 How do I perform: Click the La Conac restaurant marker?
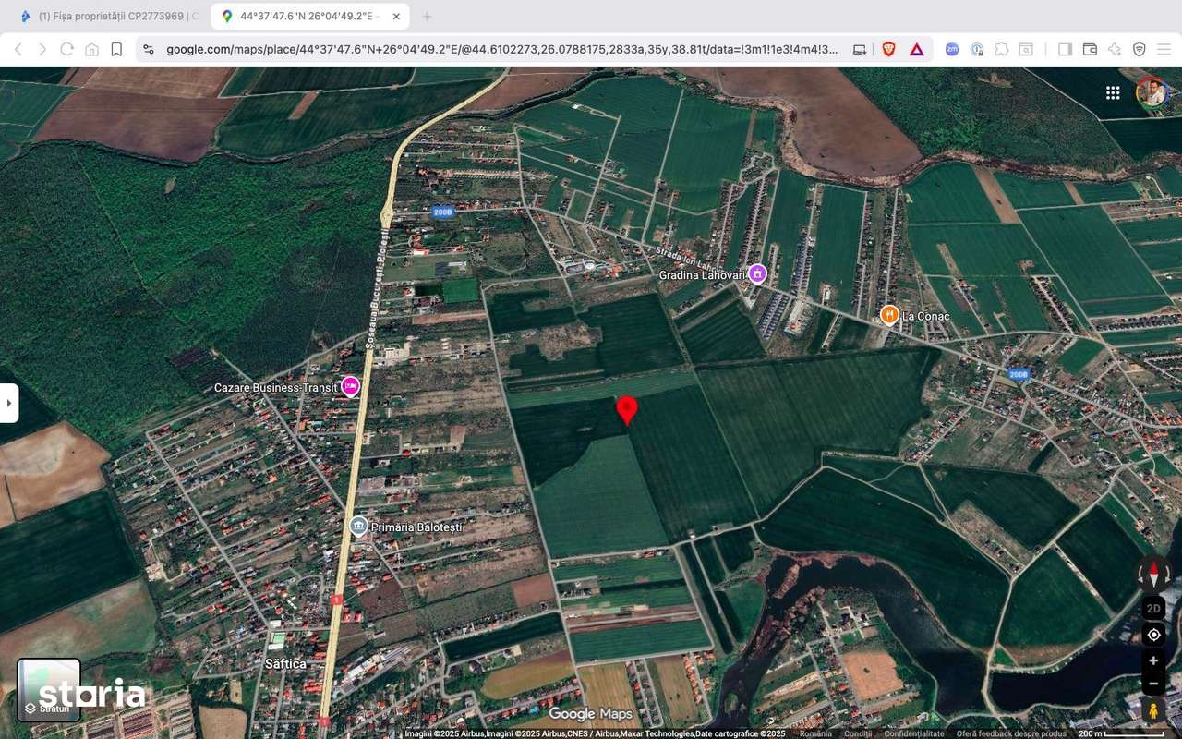tap(888, 315)
